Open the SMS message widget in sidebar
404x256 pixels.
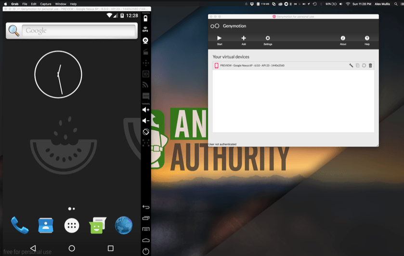pyautogui.click(x=145, y=96)
